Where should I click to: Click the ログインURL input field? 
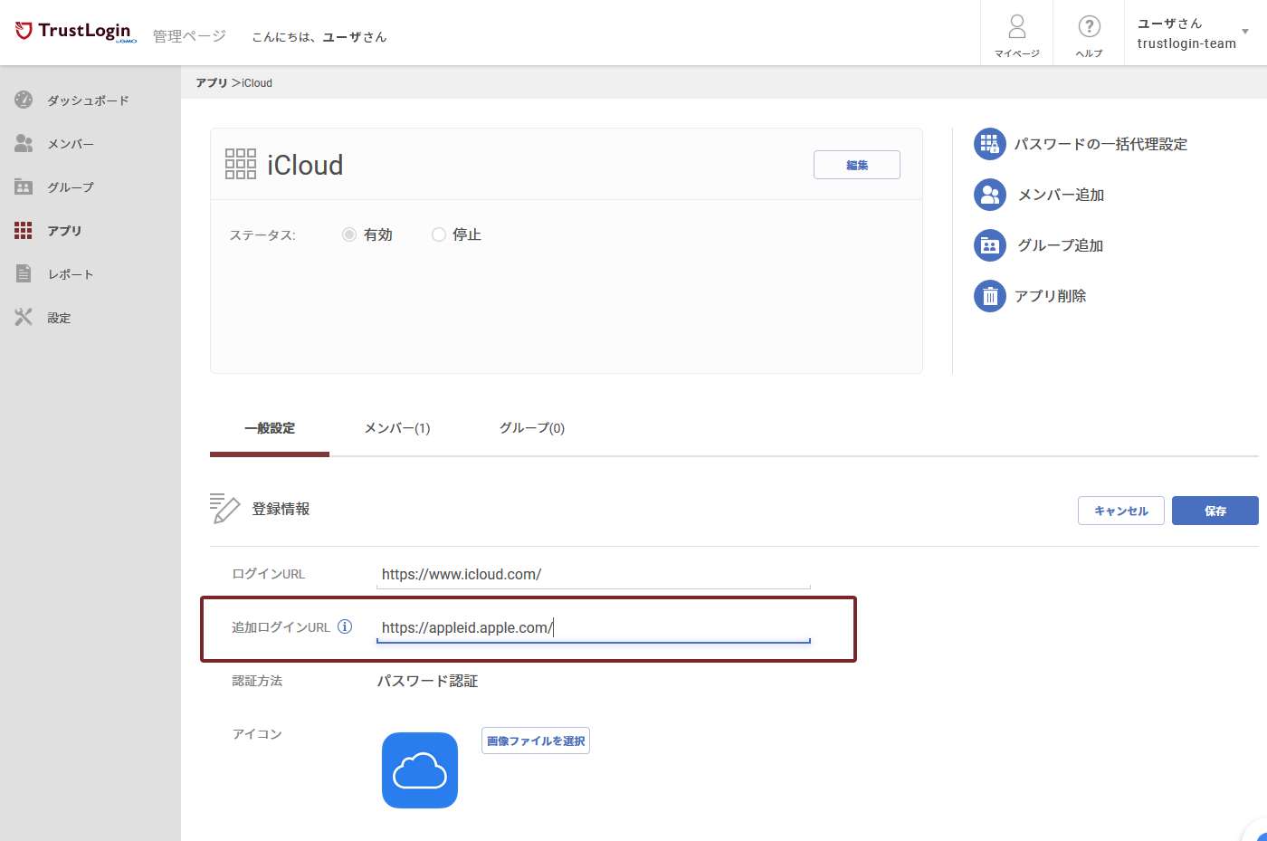(x=593, y=574)
